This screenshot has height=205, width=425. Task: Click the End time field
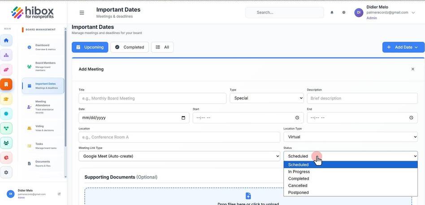[362, 118]
